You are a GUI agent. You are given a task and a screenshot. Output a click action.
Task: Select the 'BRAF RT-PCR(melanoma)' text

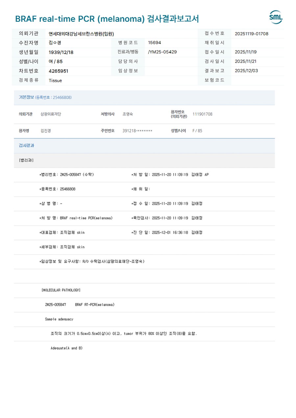click(x=95, y=305)
